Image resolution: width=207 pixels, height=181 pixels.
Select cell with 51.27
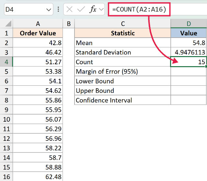pos(38,62)
